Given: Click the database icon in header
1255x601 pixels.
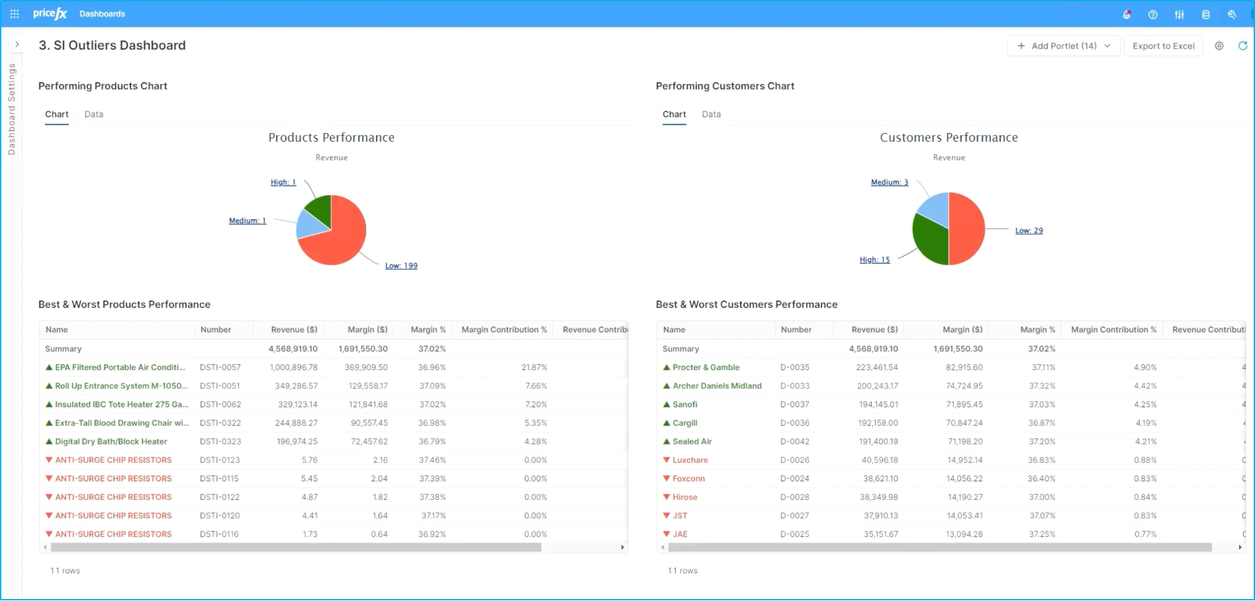Looking at the screenshot, I should click(1205, 14).
